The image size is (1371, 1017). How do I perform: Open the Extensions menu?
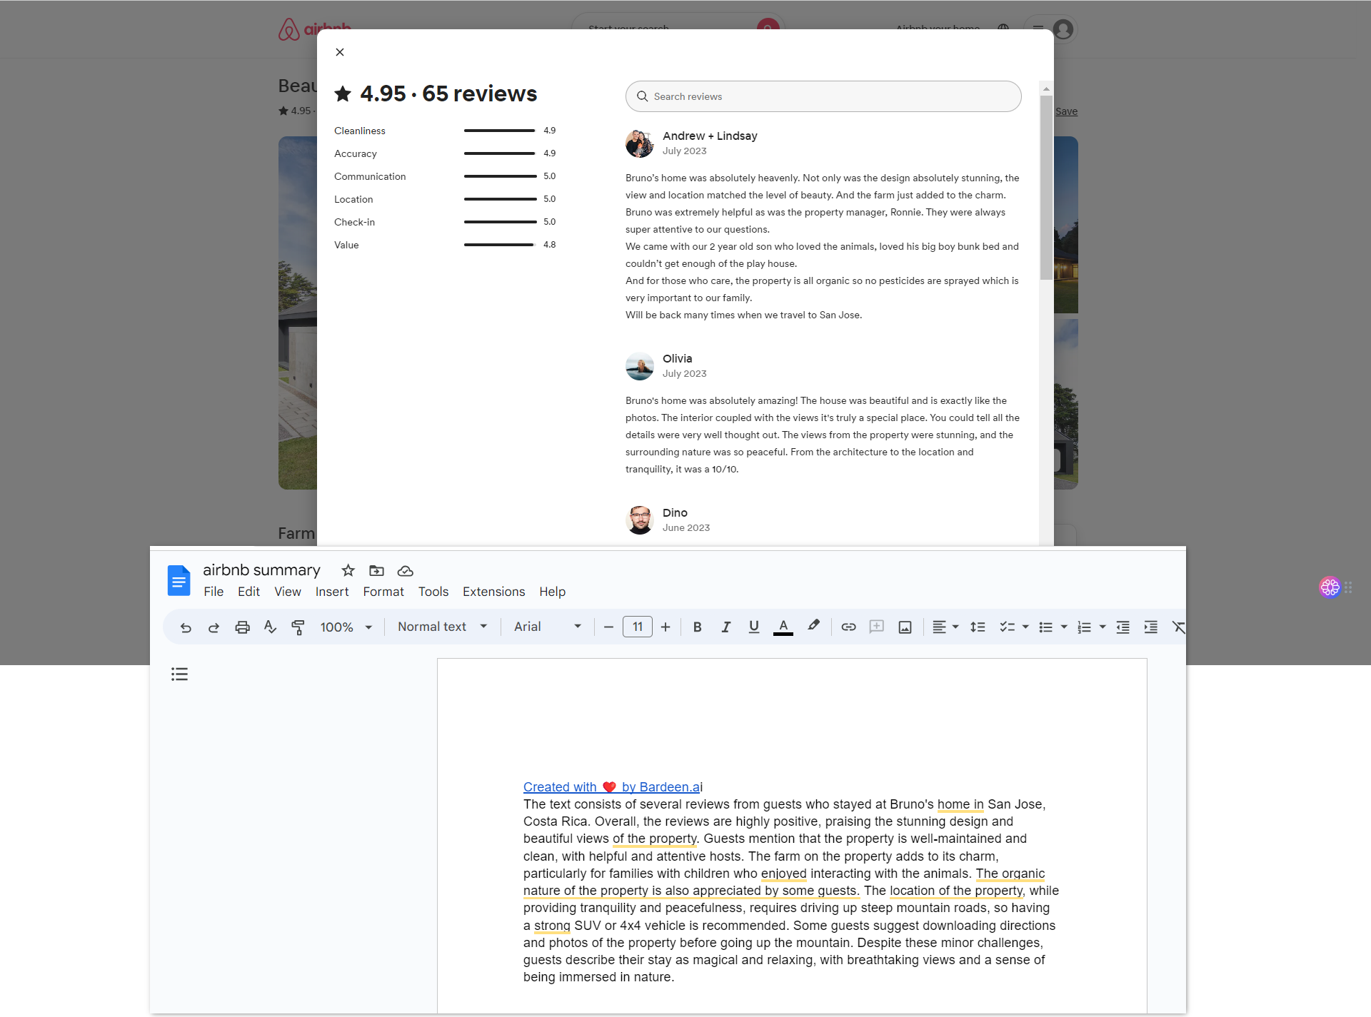(x=493, y=592)
